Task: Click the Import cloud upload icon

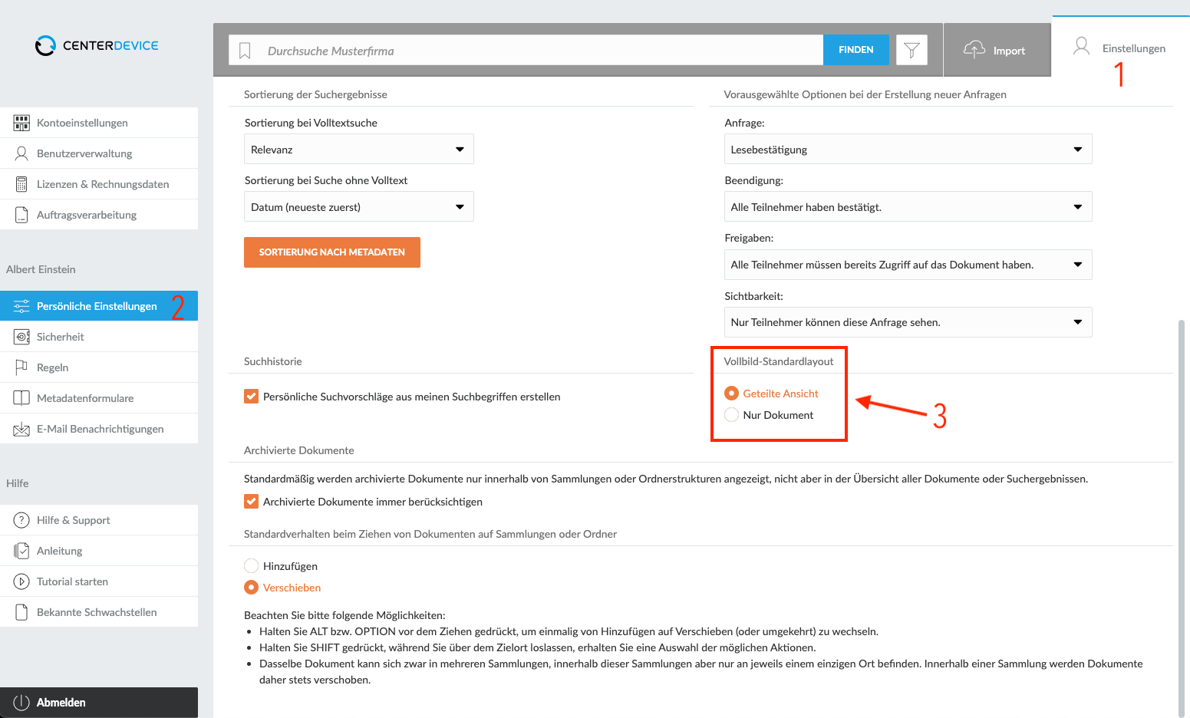Action: coord(974,49)
